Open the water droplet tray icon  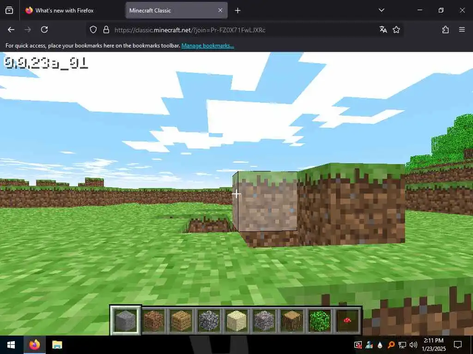380,345
